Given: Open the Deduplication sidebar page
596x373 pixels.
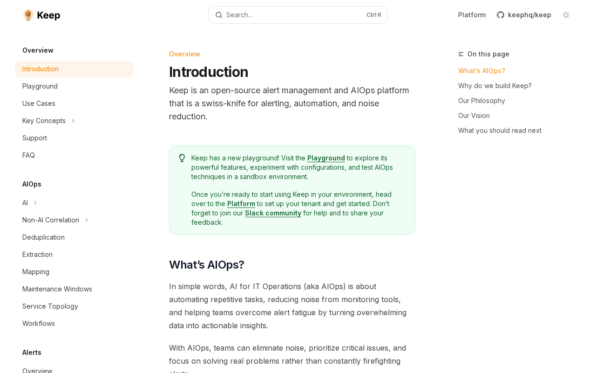Looking at the screenshot, I should pos(43,237).
